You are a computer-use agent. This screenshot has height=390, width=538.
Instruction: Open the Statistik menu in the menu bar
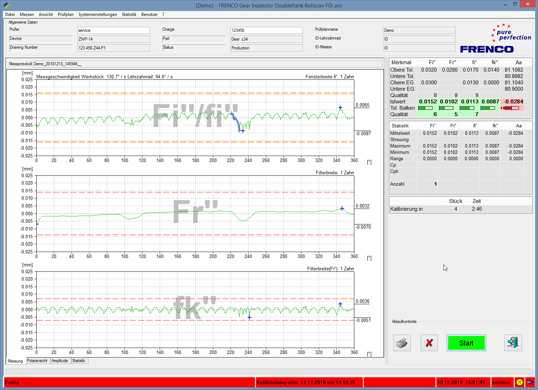point(129,14)
